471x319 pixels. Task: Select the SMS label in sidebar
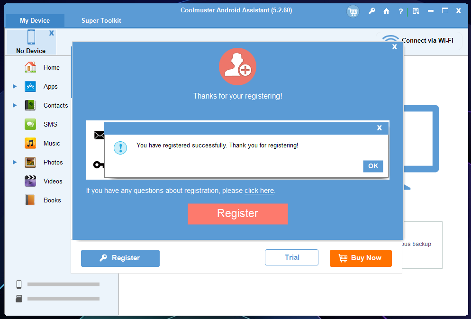tap(50, 124)
